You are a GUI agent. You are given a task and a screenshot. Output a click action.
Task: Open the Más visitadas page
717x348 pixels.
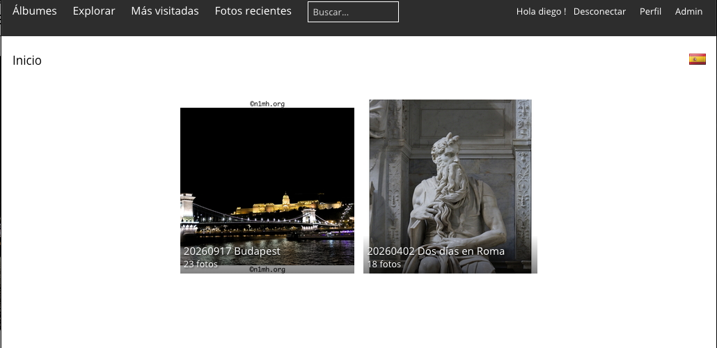click(x=165, y=11)
